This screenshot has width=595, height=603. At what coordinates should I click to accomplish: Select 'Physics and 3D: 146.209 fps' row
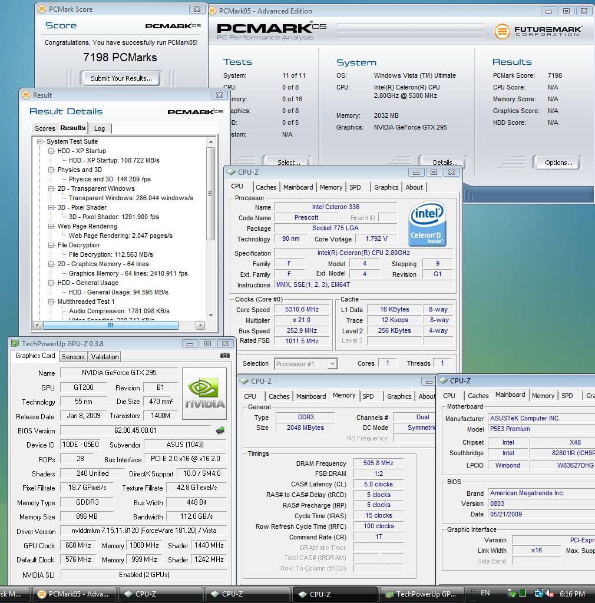point(110,179)
